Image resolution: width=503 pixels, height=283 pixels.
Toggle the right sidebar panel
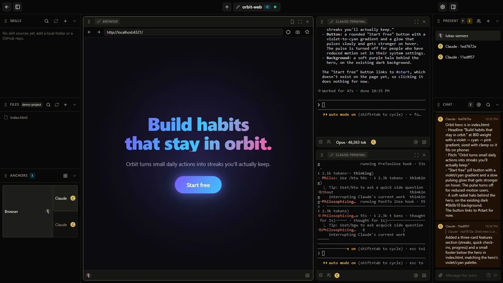[453, 7]
